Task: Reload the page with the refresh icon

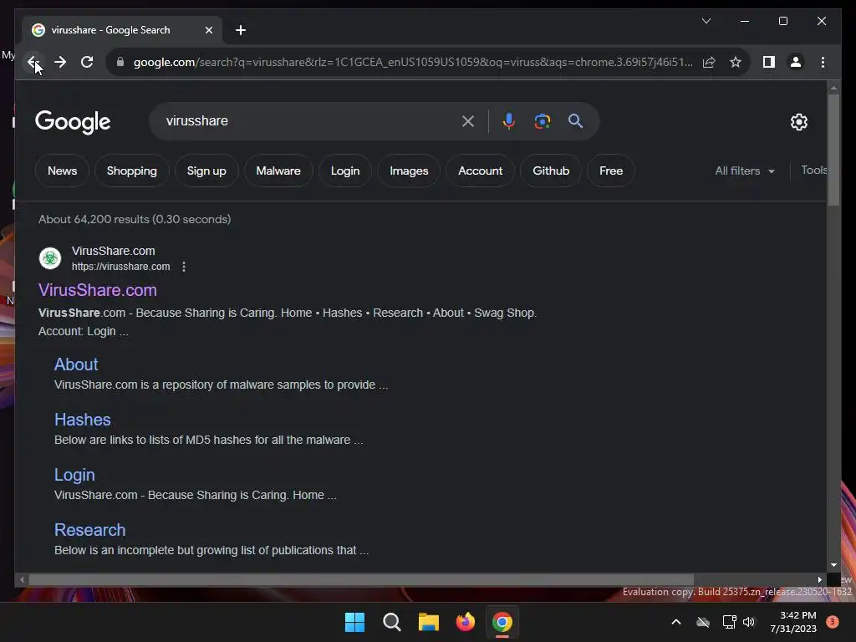Action: coord(87,62)
